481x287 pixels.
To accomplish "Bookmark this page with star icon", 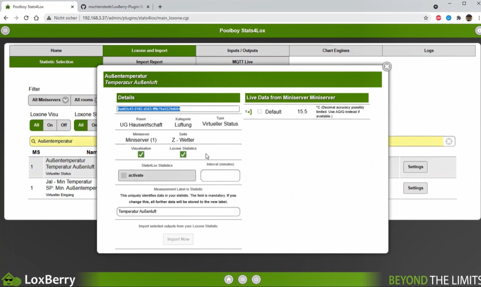I will (x=426, y=18).
